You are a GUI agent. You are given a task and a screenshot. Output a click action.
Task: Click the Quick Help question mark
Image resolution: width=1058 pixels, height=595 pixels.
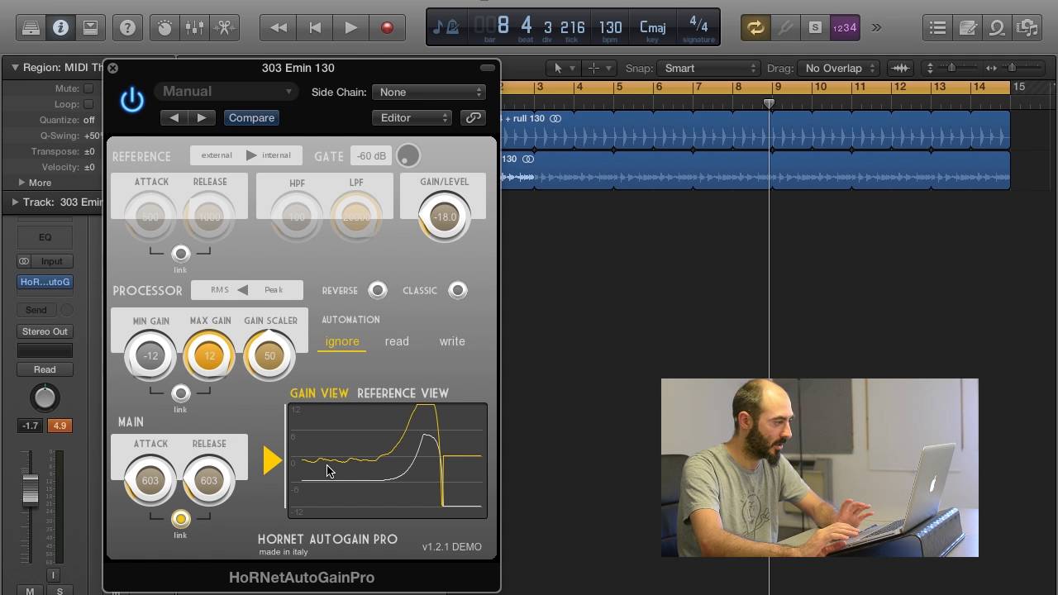tap(127, 27)
